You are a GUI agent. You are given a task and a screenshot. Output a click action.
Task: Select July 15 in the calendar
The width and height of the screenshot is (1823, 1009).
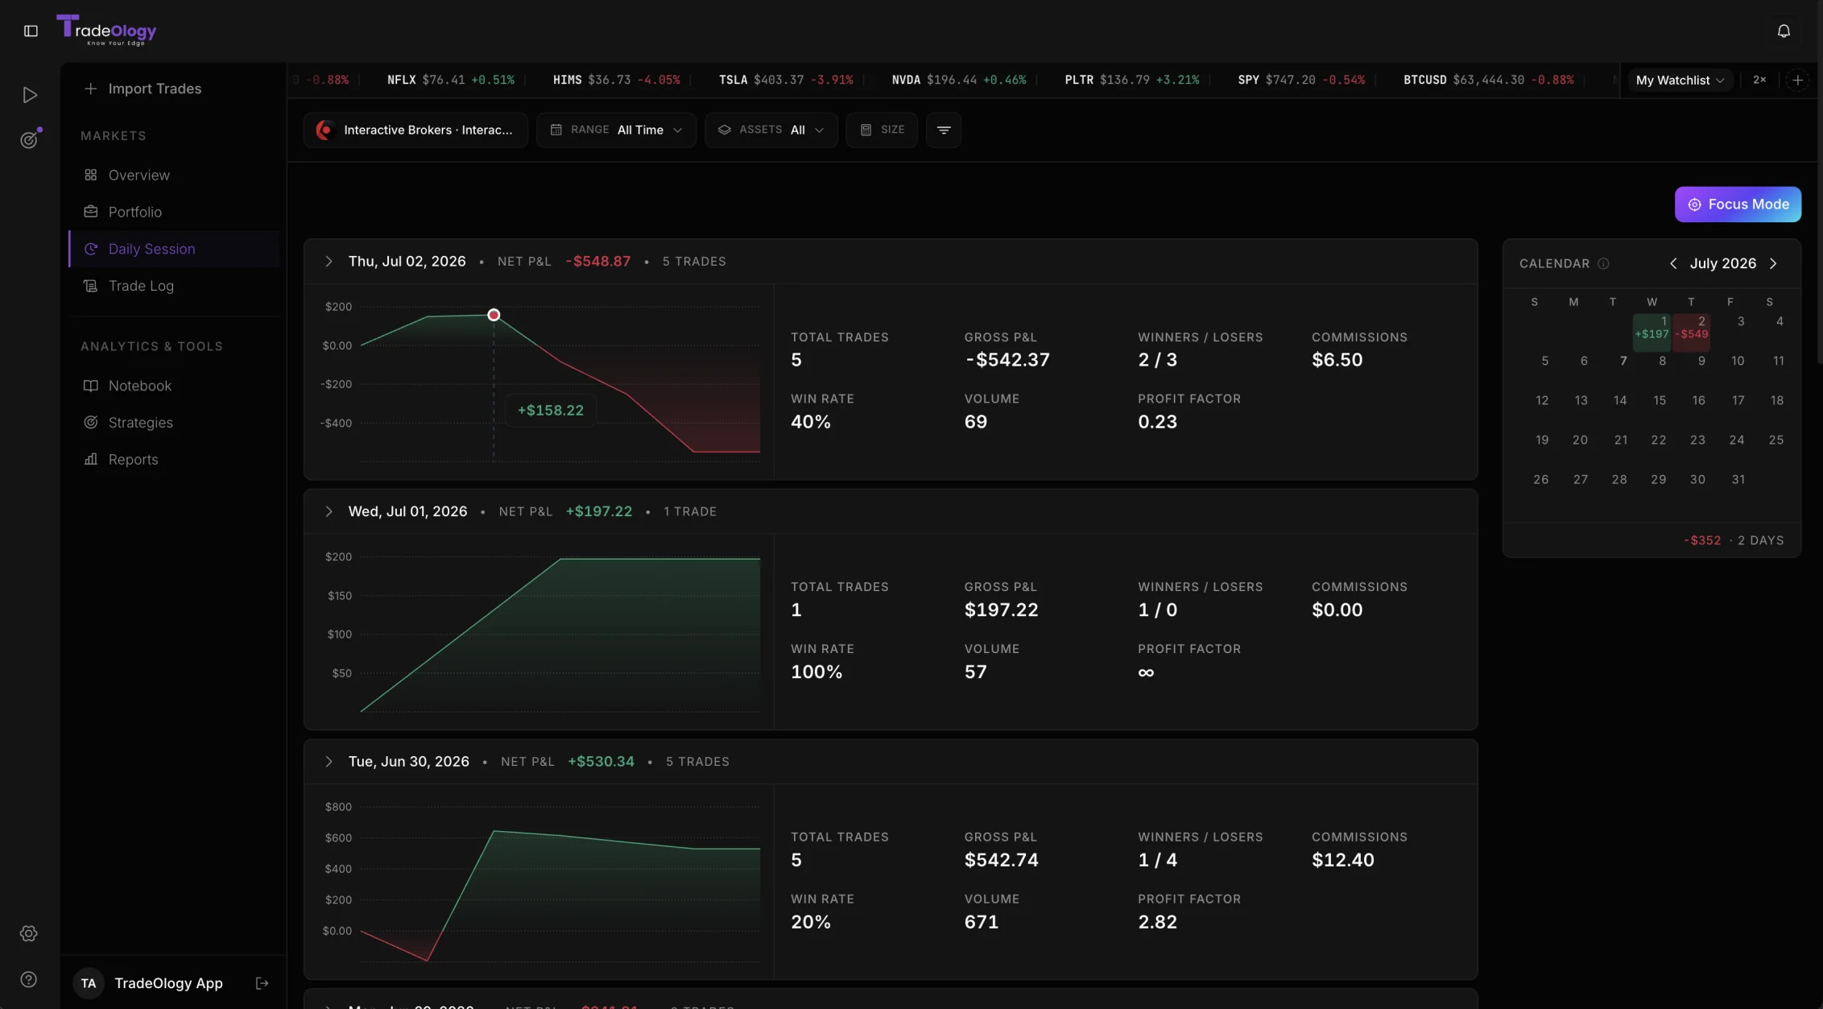tap(1660, 400)
